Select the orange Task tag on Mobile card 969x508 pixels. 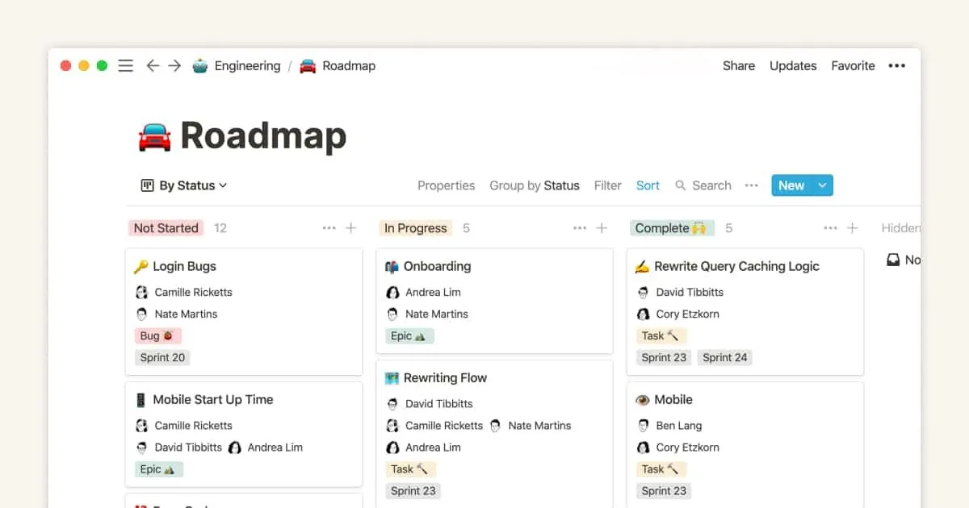(x=661, y=468)
